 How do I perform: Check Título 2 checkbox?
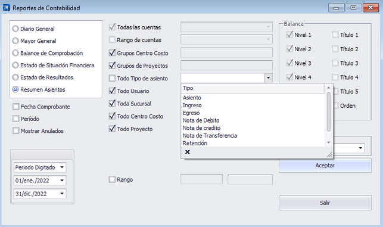(x=335, y=49)
